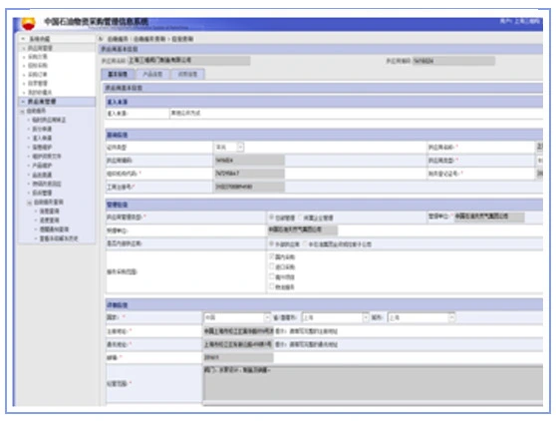This screenshot has width=556, height=421.
Task: Collapse the nested tree folder near the sidebar bottom
Action: 30,203
